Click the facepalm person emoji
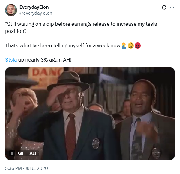 click(x=123, y=46)
